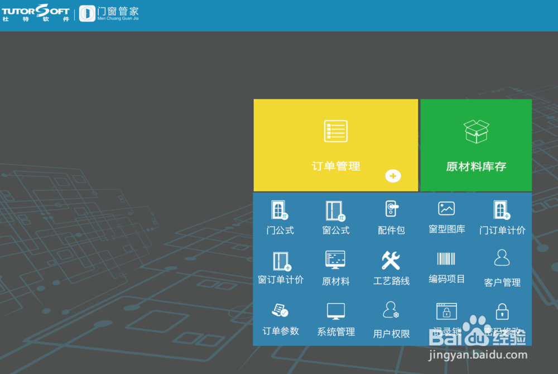Click the plus button on 订单管理 tile
This screenshot has height=374, width=558.
(393, 176)
